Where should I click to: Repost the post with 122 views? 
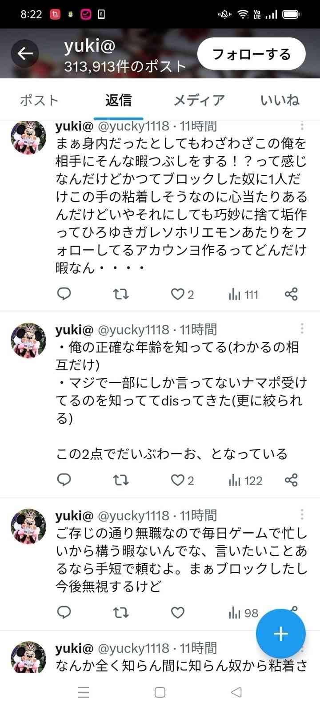point(120,480)
